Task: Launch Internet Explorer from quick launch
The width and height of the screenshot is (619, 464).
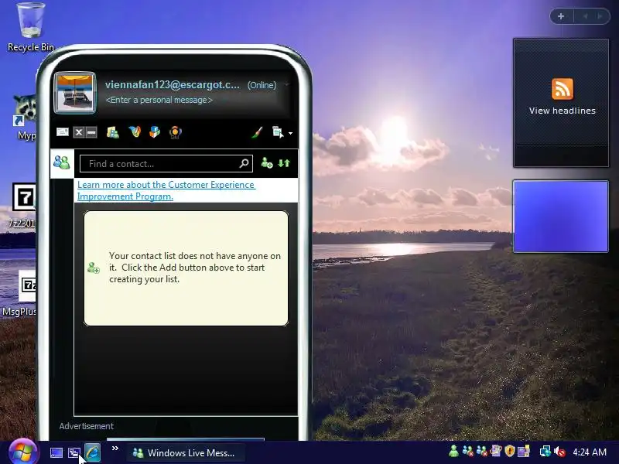Action: (92, 452)
